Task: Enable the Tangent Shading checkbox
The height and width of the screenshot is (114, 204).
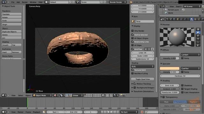Action: pyautogui.click(x=182, y=89)
